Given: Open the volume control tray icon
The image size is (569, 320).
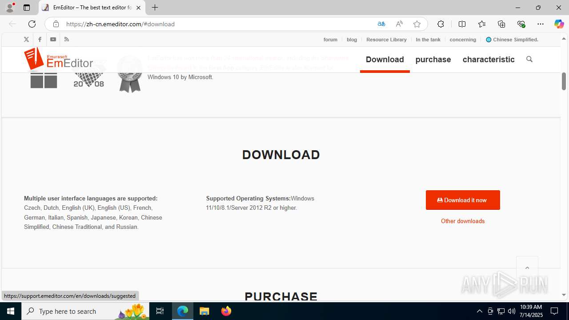Looking at the screenshot, I should click(x=512, y=311).
